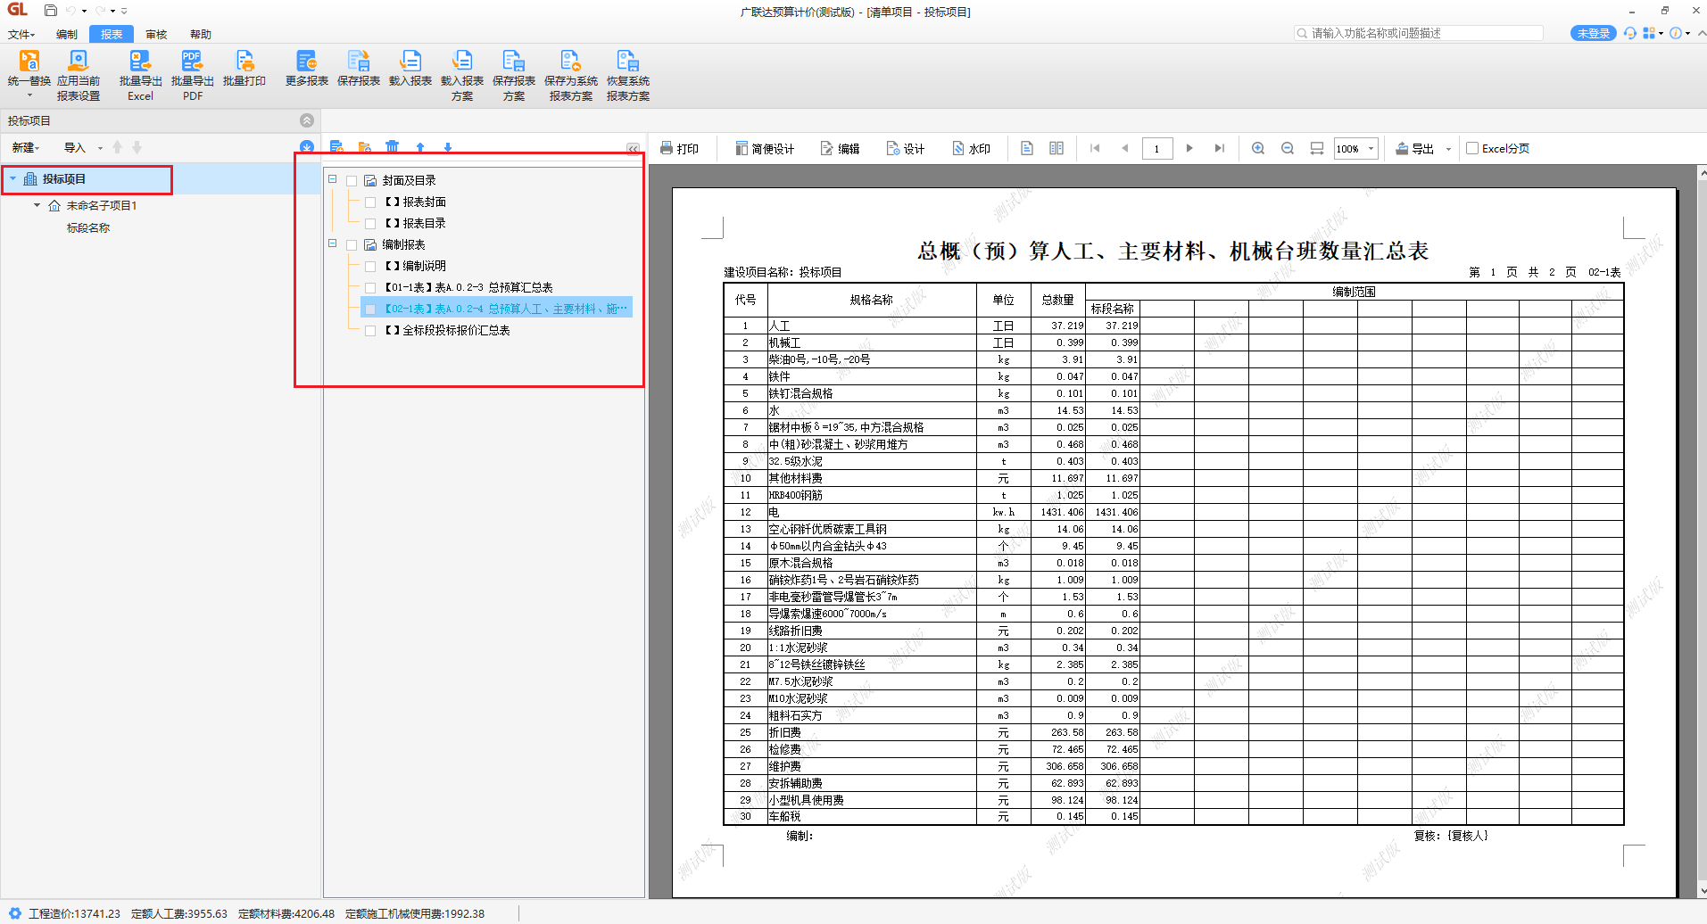Click the 编辑 button in the preview toolbar
1707x924 pixels.
click(841, 148)
